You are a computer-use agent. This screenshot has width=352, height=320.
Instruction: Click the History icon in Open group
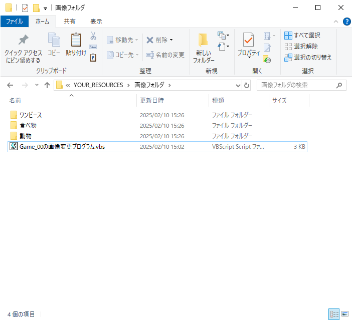click(267, 59)
